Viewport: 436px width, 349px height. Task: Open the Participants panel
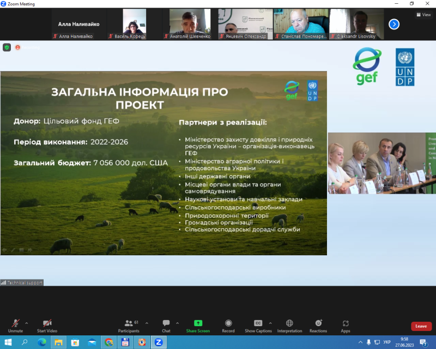[x=129, y=326]
